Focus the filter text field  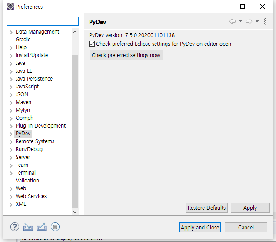click(x=43, y=21)
